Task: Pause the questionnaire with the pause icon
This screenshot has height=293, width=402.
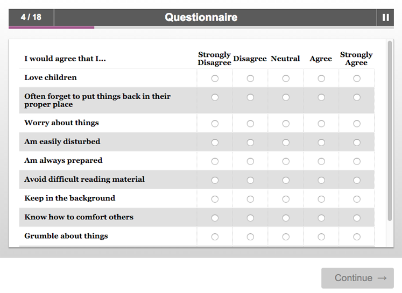Action: point(385,17)
